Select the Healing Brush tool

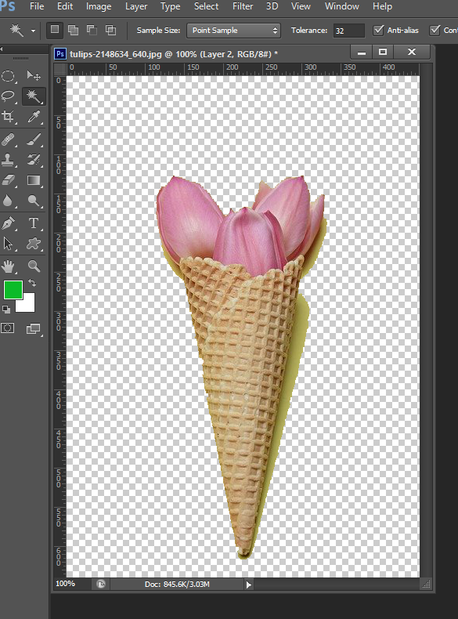point(9,139)
